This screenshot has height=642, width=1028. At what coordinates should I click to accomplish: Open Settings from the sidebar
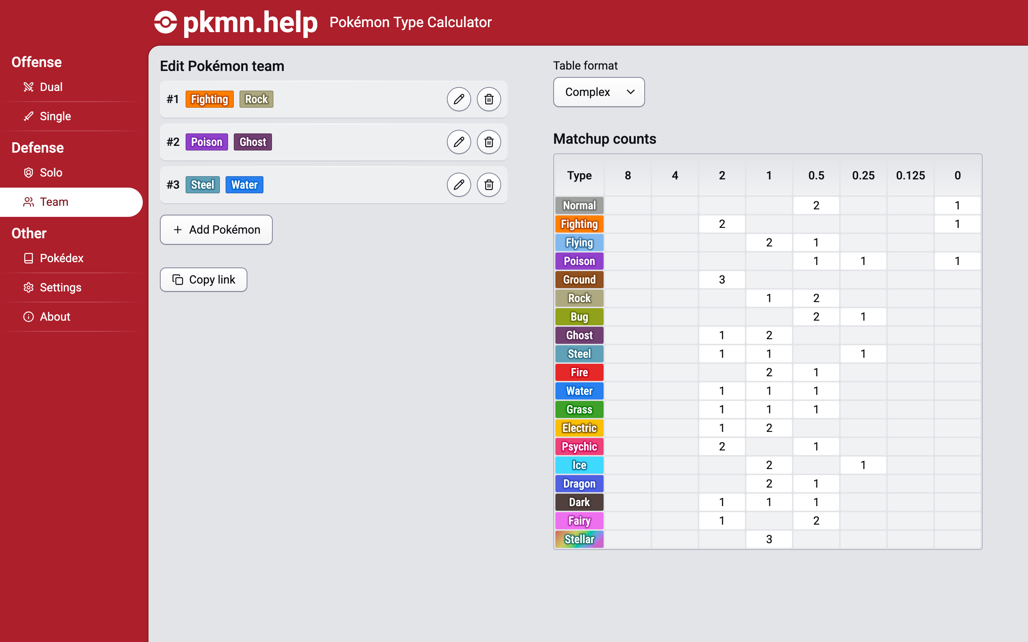click(x=60, y=287)
